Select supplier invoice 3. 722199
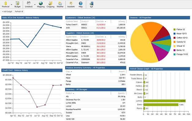The image size is (192, 121). [x=96, y=40]
